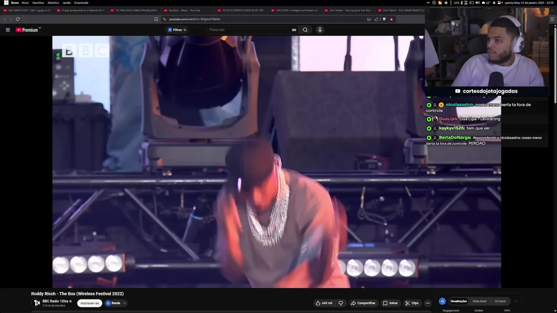Click the Engagement column label
This screenshot has width=557, height=313.
click(451, 310)
